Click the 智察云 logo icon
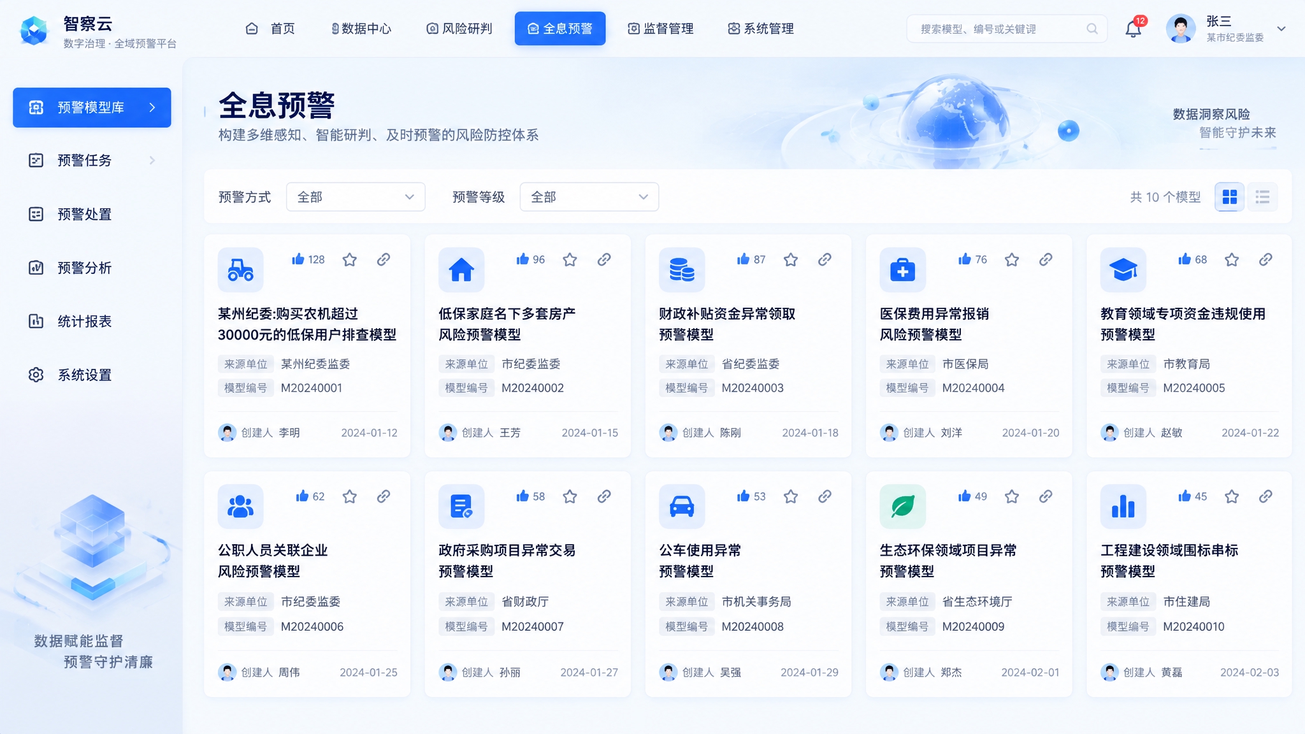Viewport: 1305px width, 734px height. coord(34,31)
